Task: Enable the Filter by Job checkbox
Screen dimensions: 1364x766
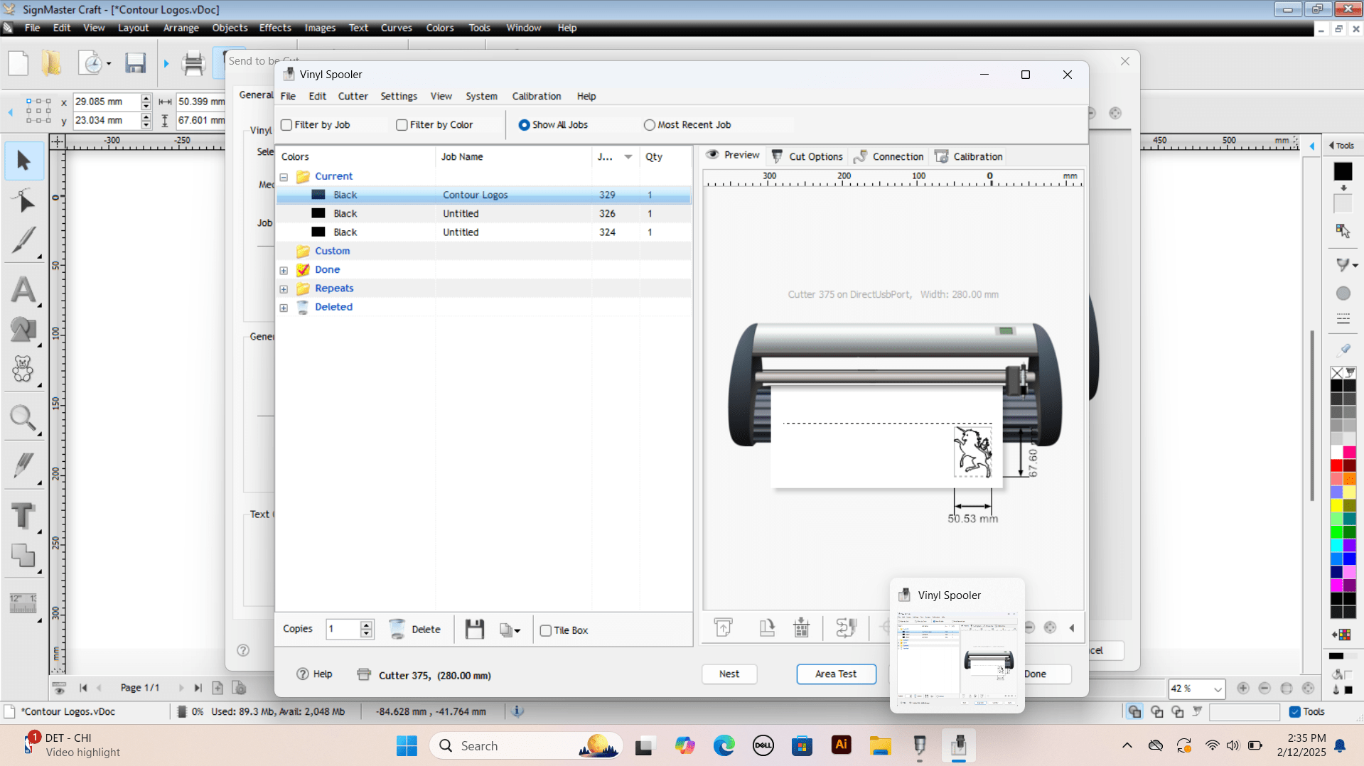Action: pyautogui.click(x=286, y=125)
